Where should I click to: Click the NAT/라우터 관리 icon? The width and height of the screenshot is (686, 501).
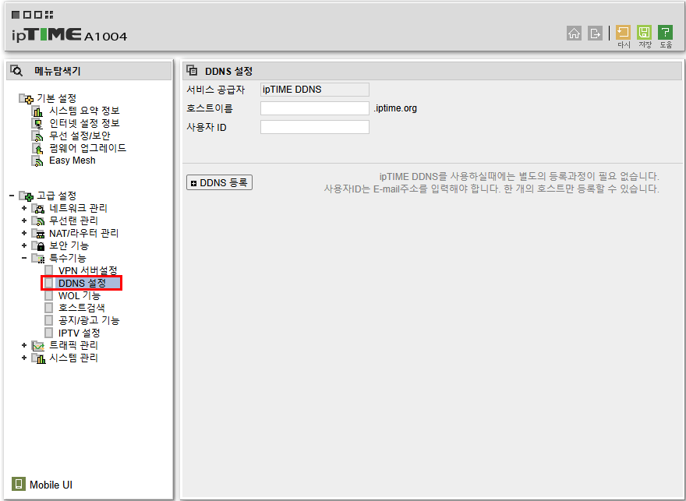tap(38, 234)
